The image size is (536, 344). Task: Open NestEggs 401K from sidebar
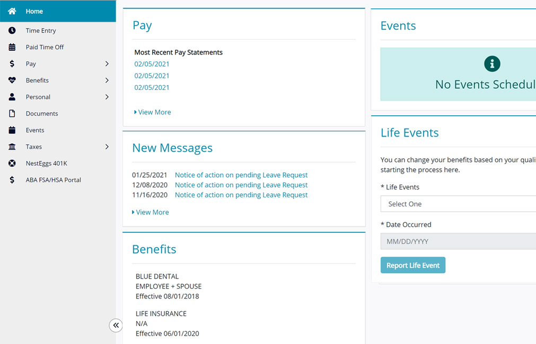47,164
